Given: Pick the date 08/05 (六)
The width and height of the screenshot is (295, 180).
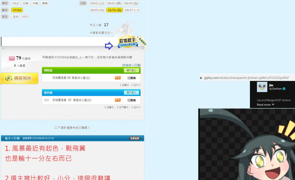Looking at the screenshot, I should tap(97, 10).
